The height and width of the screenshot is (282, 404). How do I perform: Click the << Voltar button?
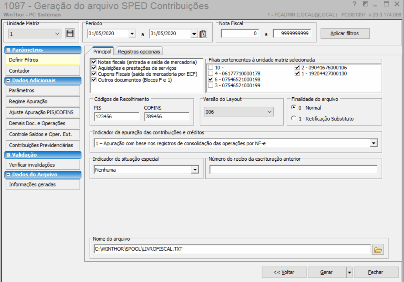pyautogui.click(x=284, y=272)
